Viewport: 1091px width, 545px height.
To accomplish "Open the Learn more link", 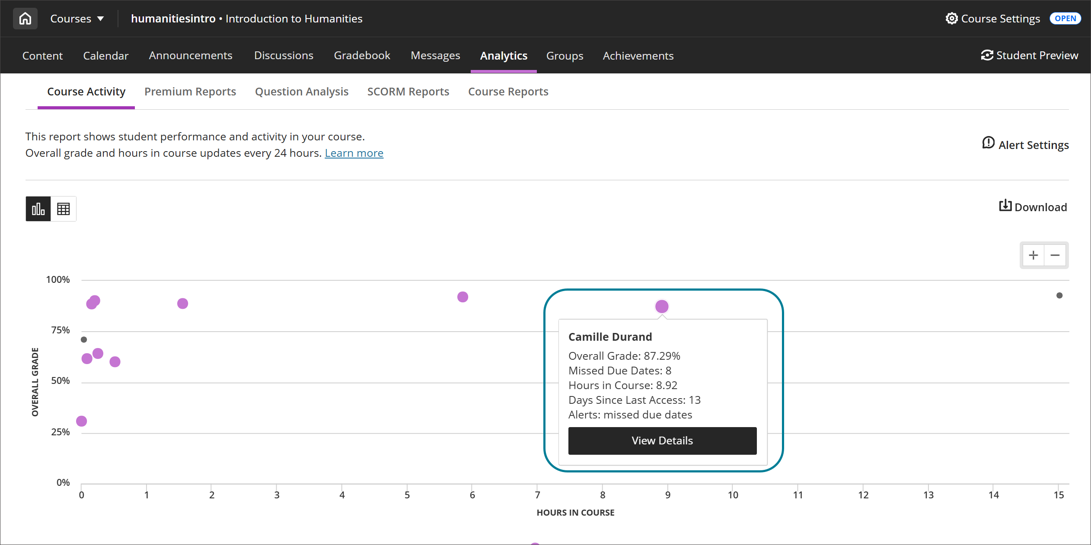I will 354,153.
